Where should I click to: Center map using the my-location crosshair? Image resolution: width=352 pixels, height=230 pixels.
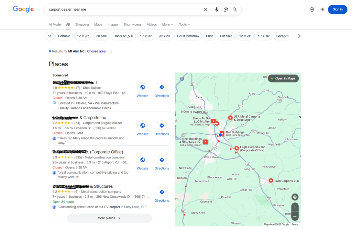click(295, 197)
